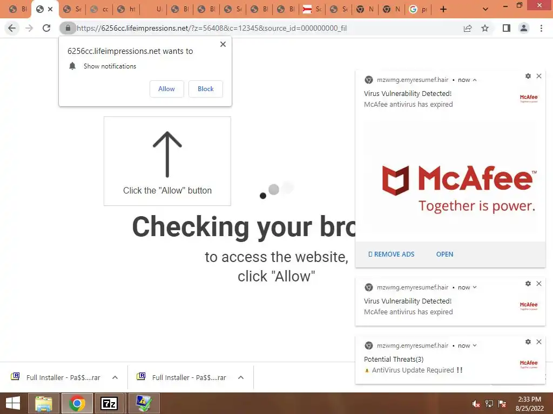Click the 'Click the "Allow" button' box

pos(167,161)
